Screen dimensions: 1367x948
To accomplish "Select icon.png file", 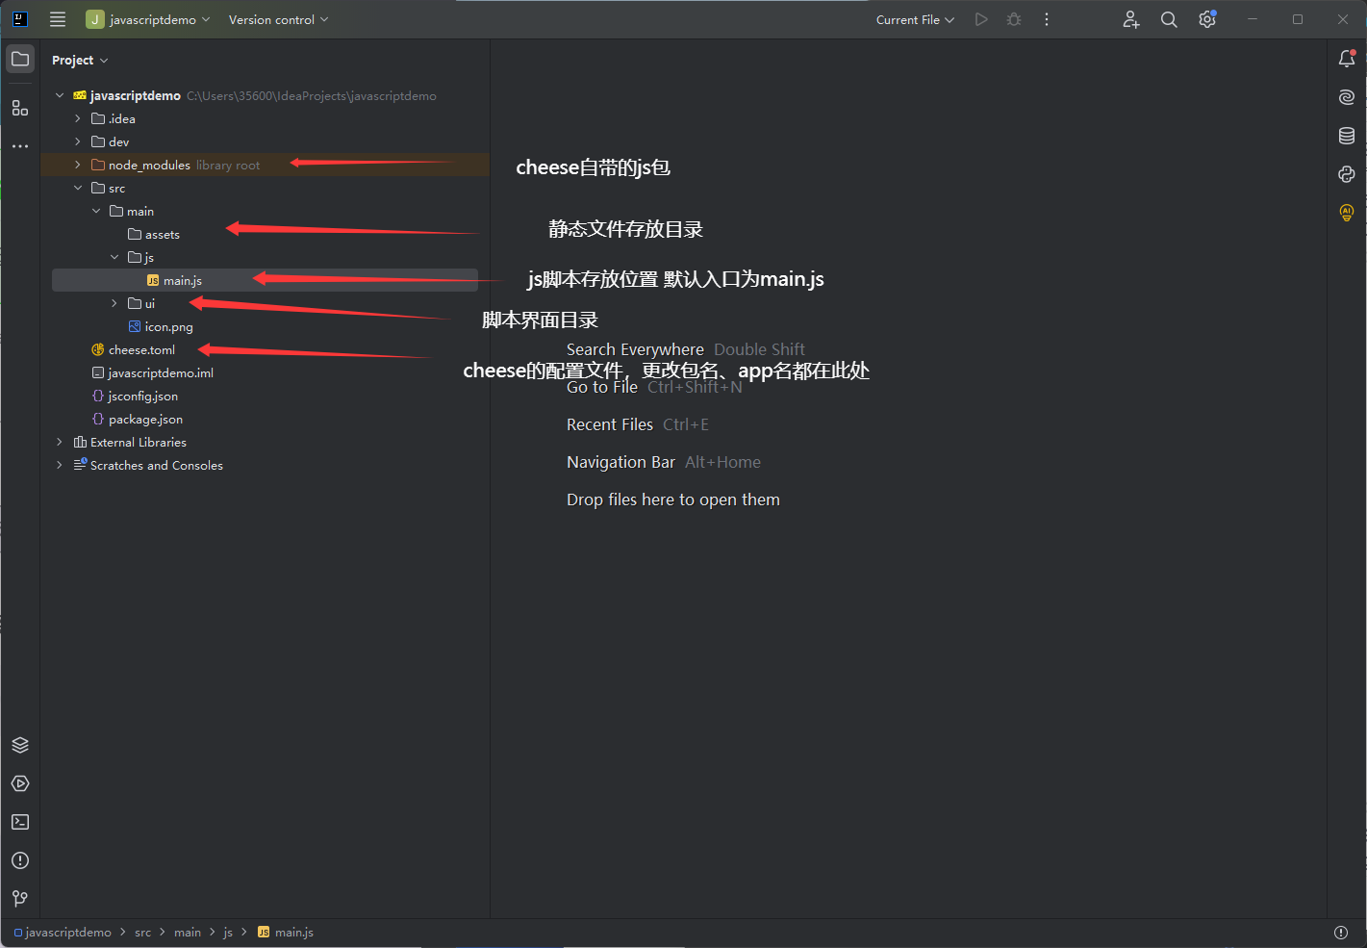I will click(161, 326).
